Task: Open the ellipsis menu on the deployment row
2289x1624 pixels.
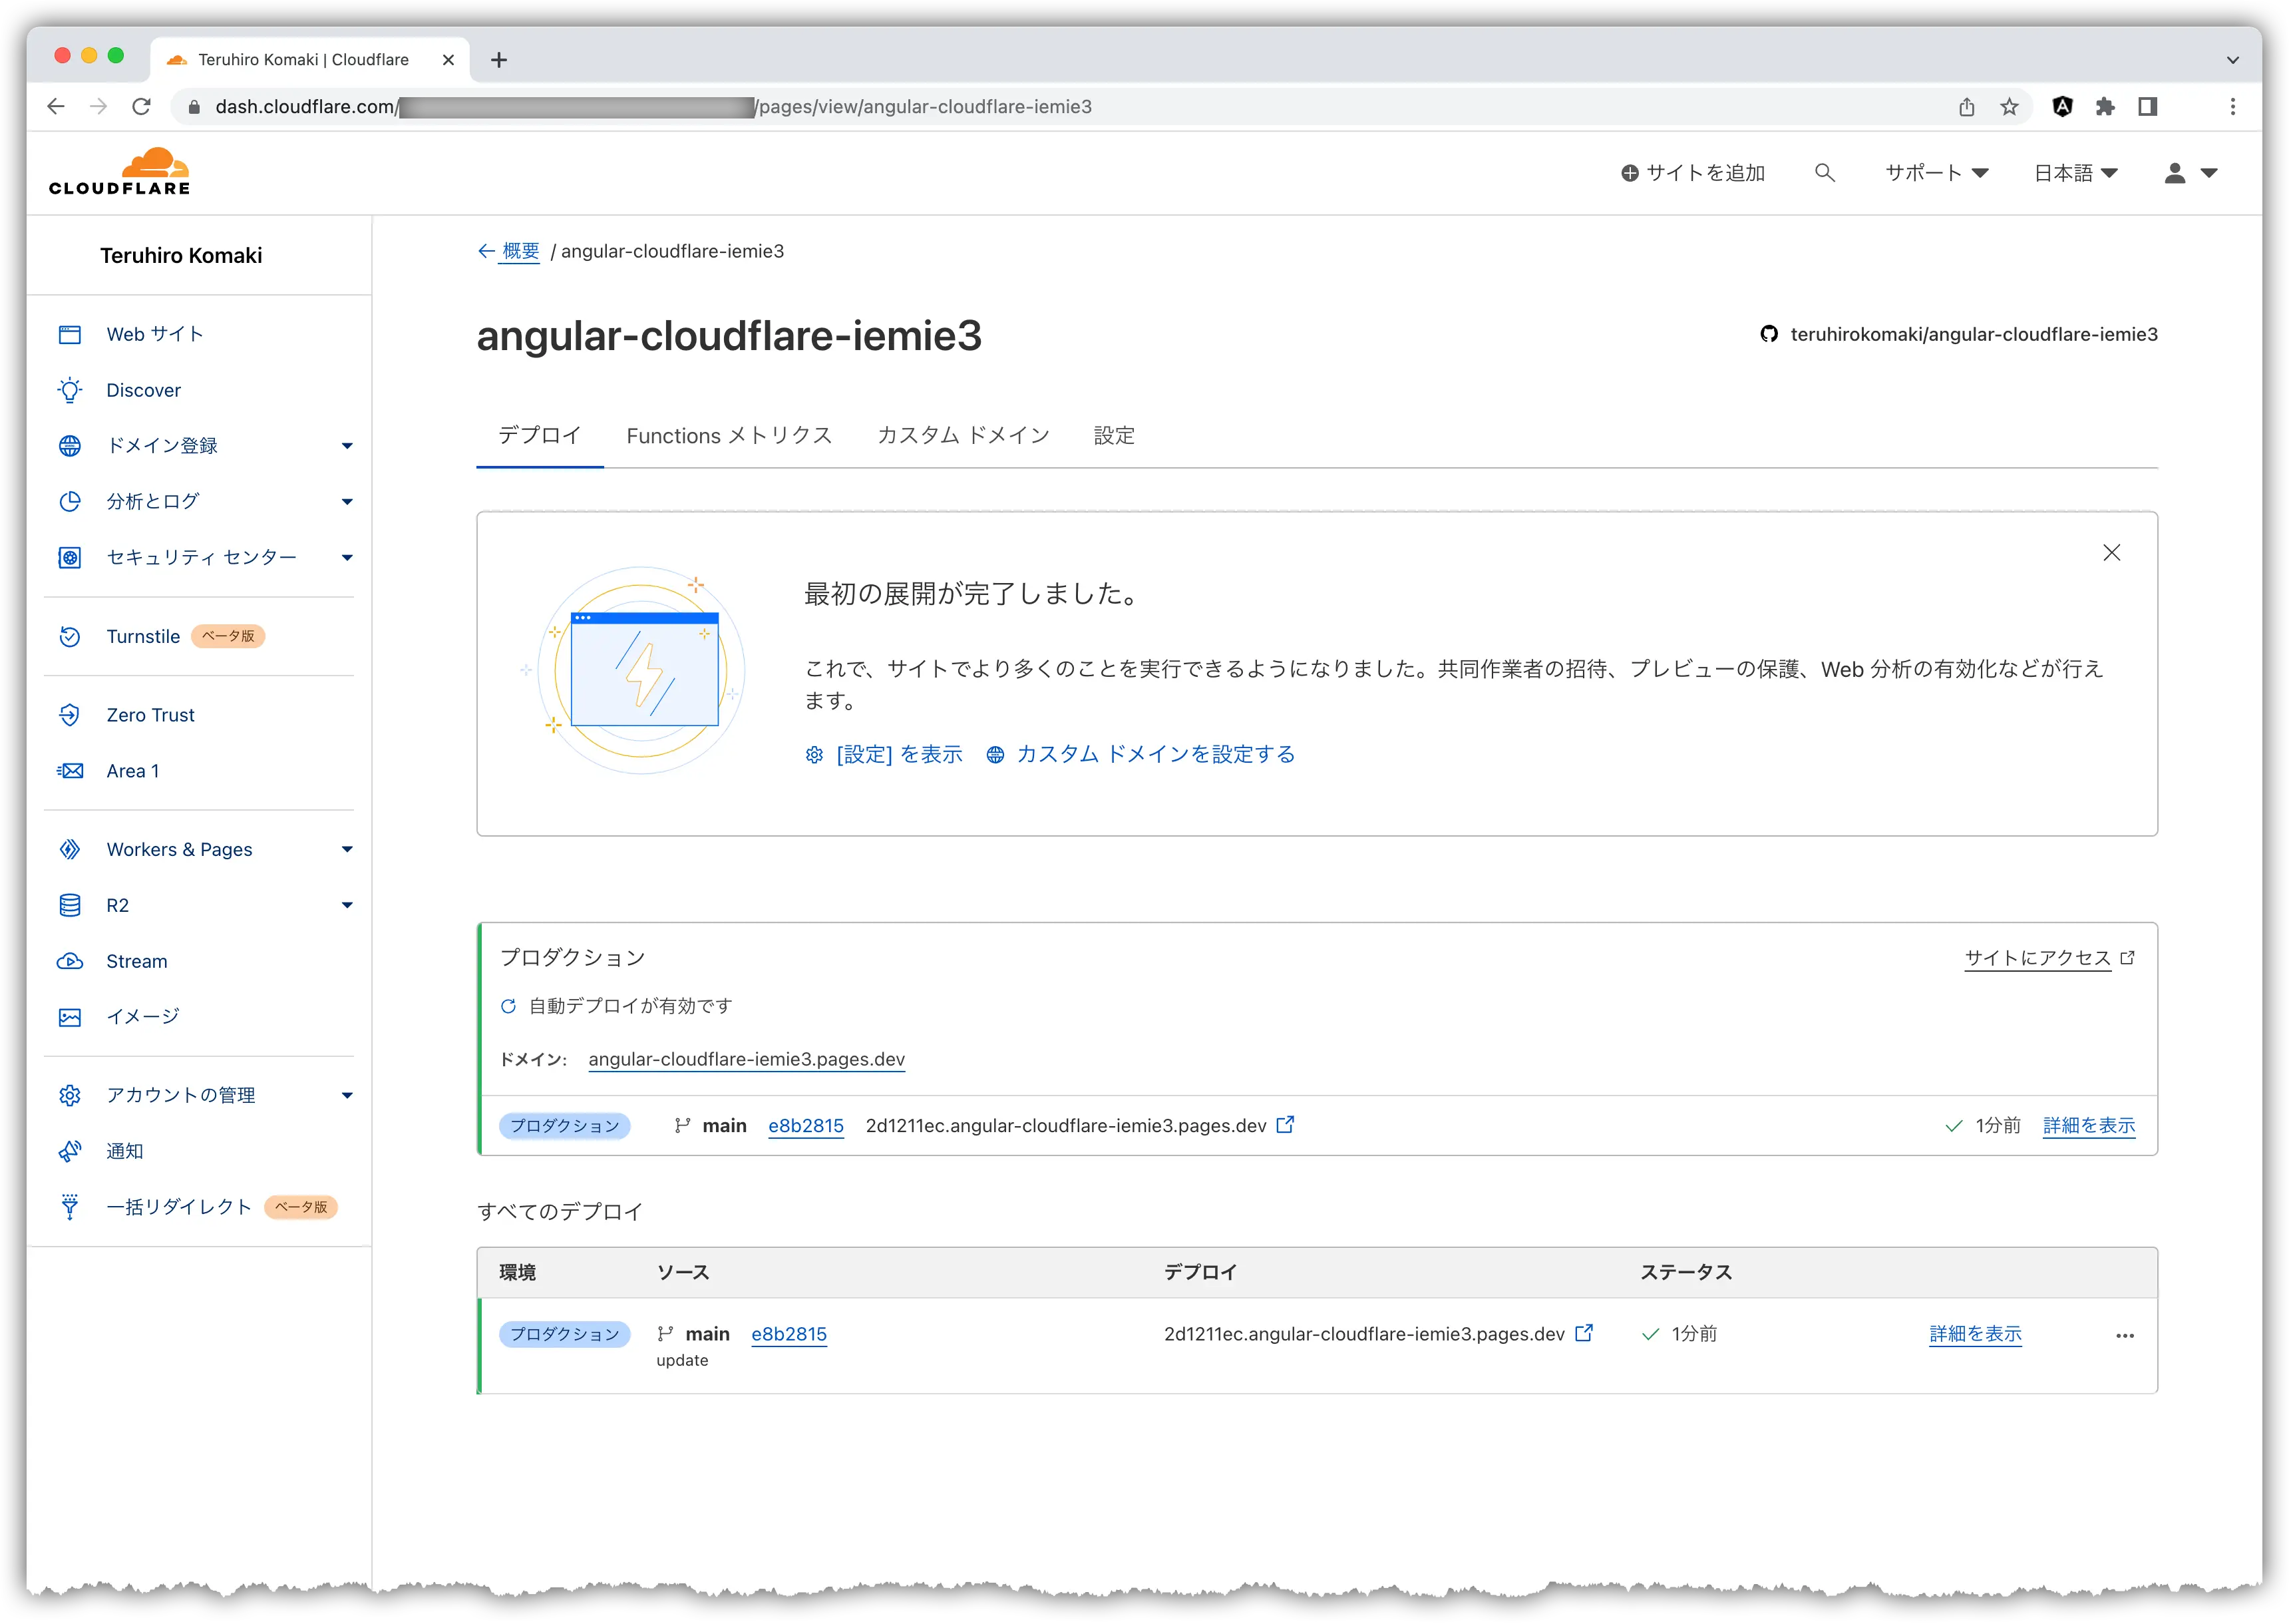Action: click(x=2126, y=1335)
